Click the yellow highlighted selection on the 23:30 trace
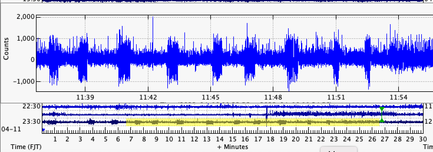The image size is (433, 152). coord(253,122)
